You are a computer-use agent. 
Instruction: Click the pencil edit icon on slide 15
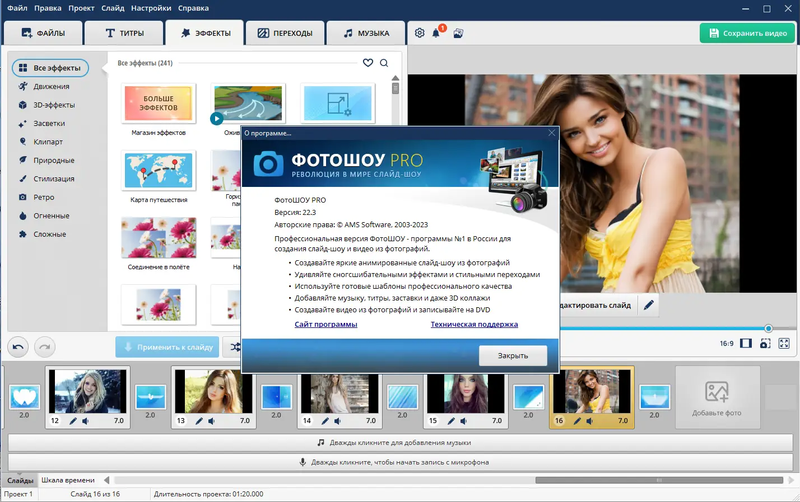451,421
